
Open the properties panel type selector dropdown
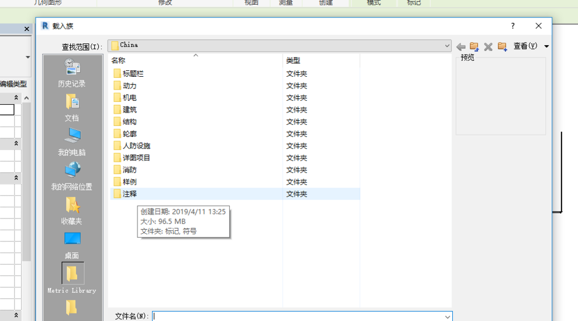coord(27,57)
